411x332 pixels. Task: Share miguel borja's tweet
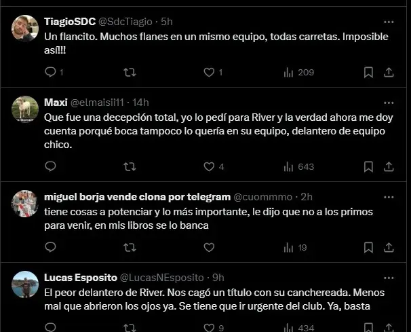tap(389, 247)
